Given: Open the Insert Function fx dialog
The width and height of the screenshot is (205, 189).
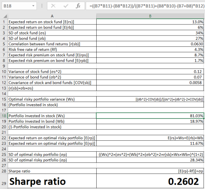Looking at the screenshot, I should [x=78, y=6].
